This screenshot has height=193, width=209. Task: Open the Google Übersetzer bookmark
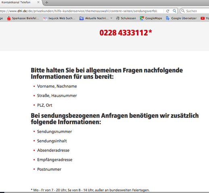tap(181, 18)
